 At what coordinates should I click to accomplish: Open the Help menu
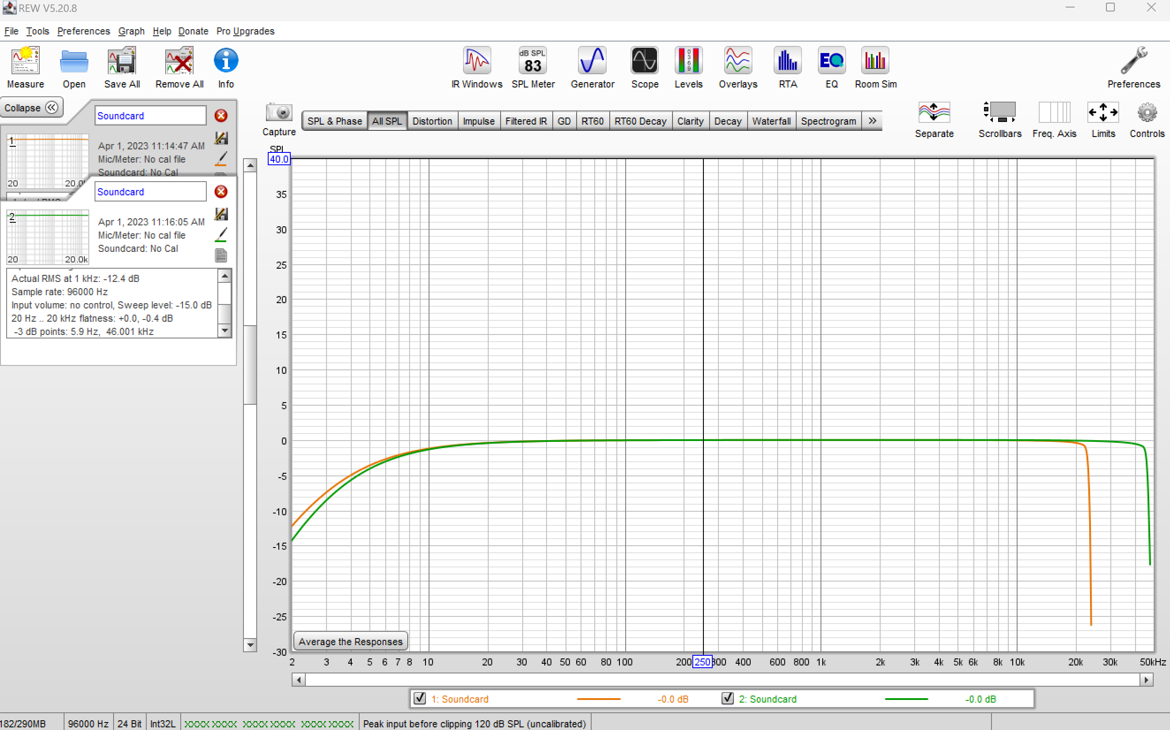point(162,31)
